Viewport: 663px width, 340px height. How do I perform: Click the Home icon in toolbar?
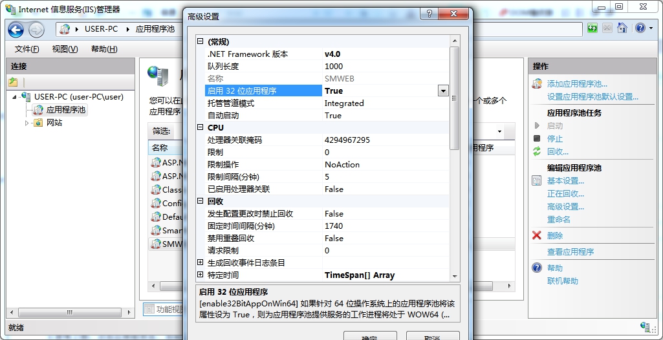[622, 28]
